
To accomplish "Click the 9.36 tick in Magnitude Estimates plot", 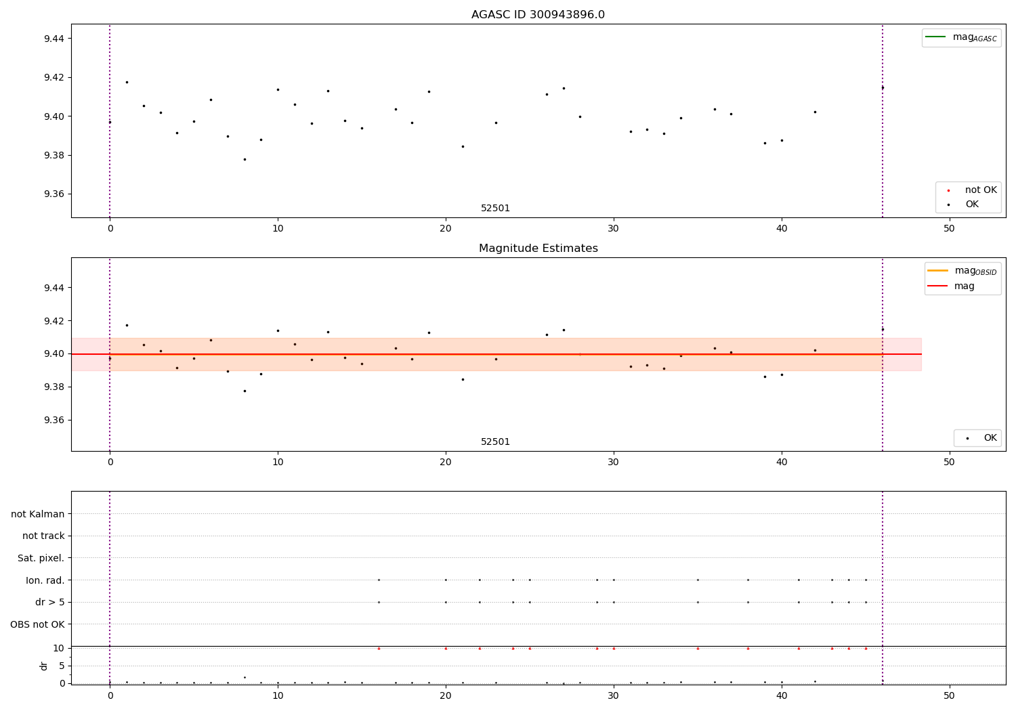I will pyautogui.click(x=54, y=420).
